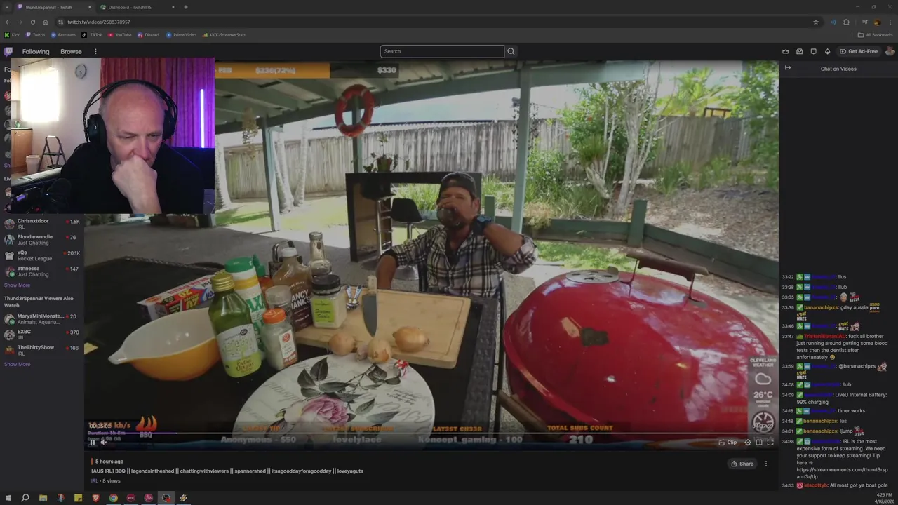Open the Blondiewondie channel in sidebar

tap(42, 240)
